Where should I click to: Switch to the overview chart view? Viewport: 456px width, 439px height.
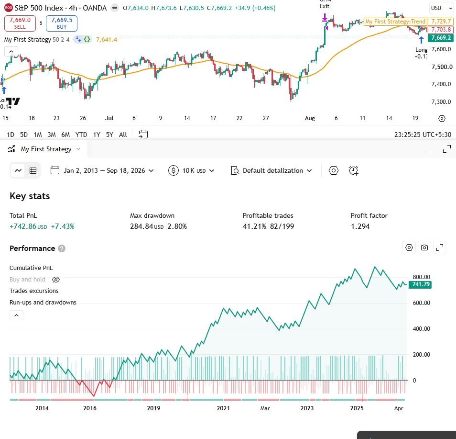[x=18, y=170]
